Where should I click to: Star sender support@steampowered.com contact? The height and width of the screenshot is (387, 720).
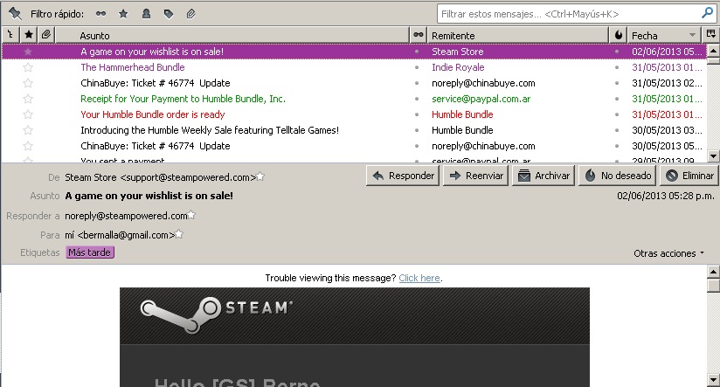point(260,176)
